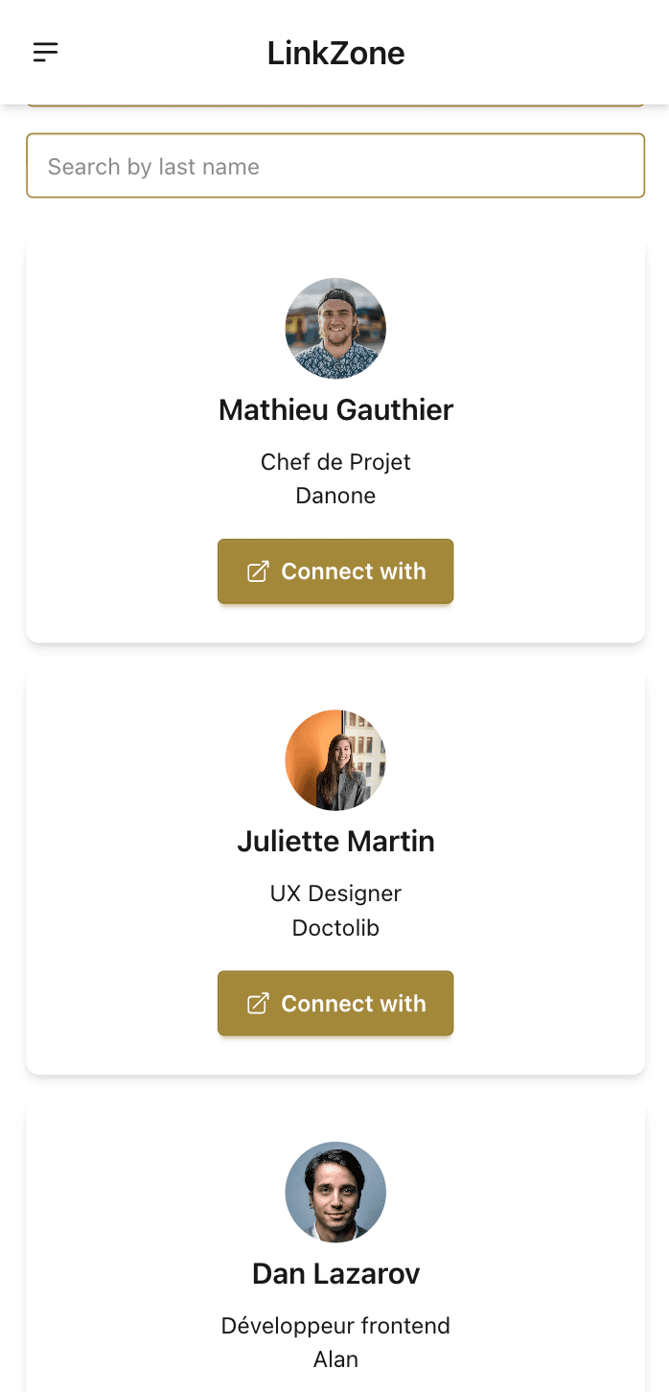Focus the Search by last name field
This screenshot has width=669, height=1392.
click(x=335, y=166)
